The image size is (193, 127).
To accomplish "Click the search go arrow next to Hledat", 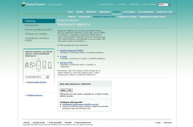I will pos(170,5).
